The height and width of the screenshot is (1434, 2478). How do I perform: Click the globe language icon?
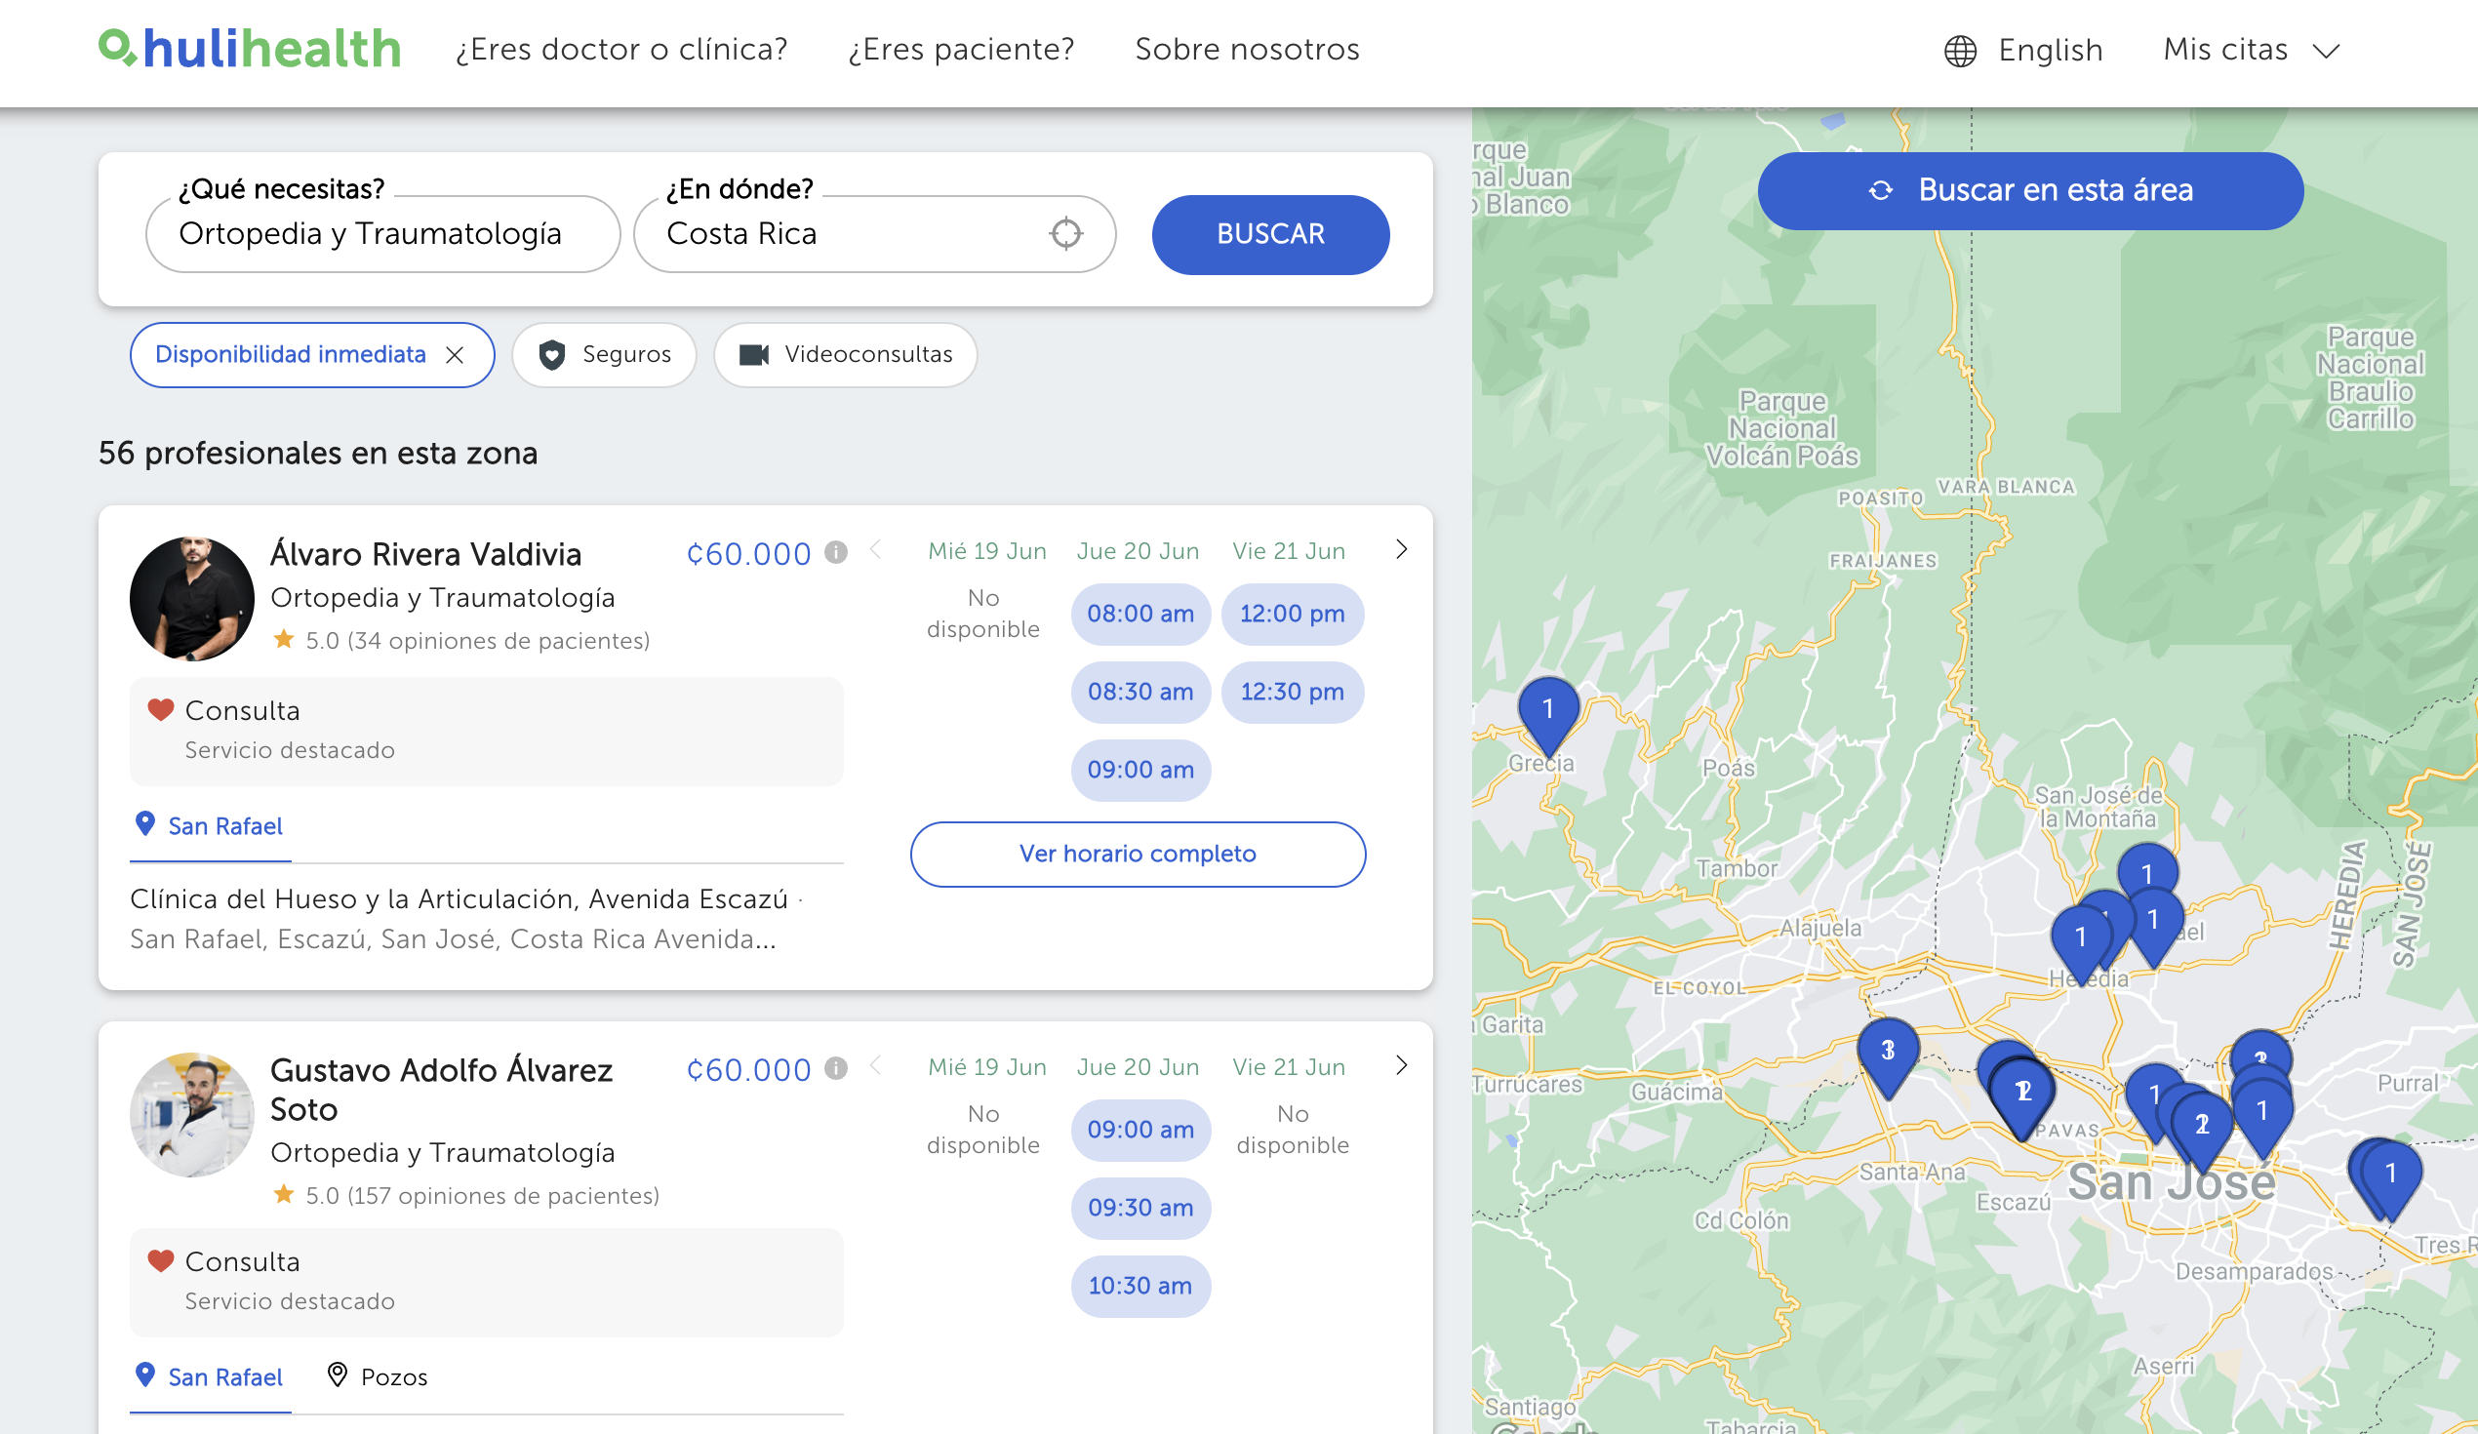1959,51
